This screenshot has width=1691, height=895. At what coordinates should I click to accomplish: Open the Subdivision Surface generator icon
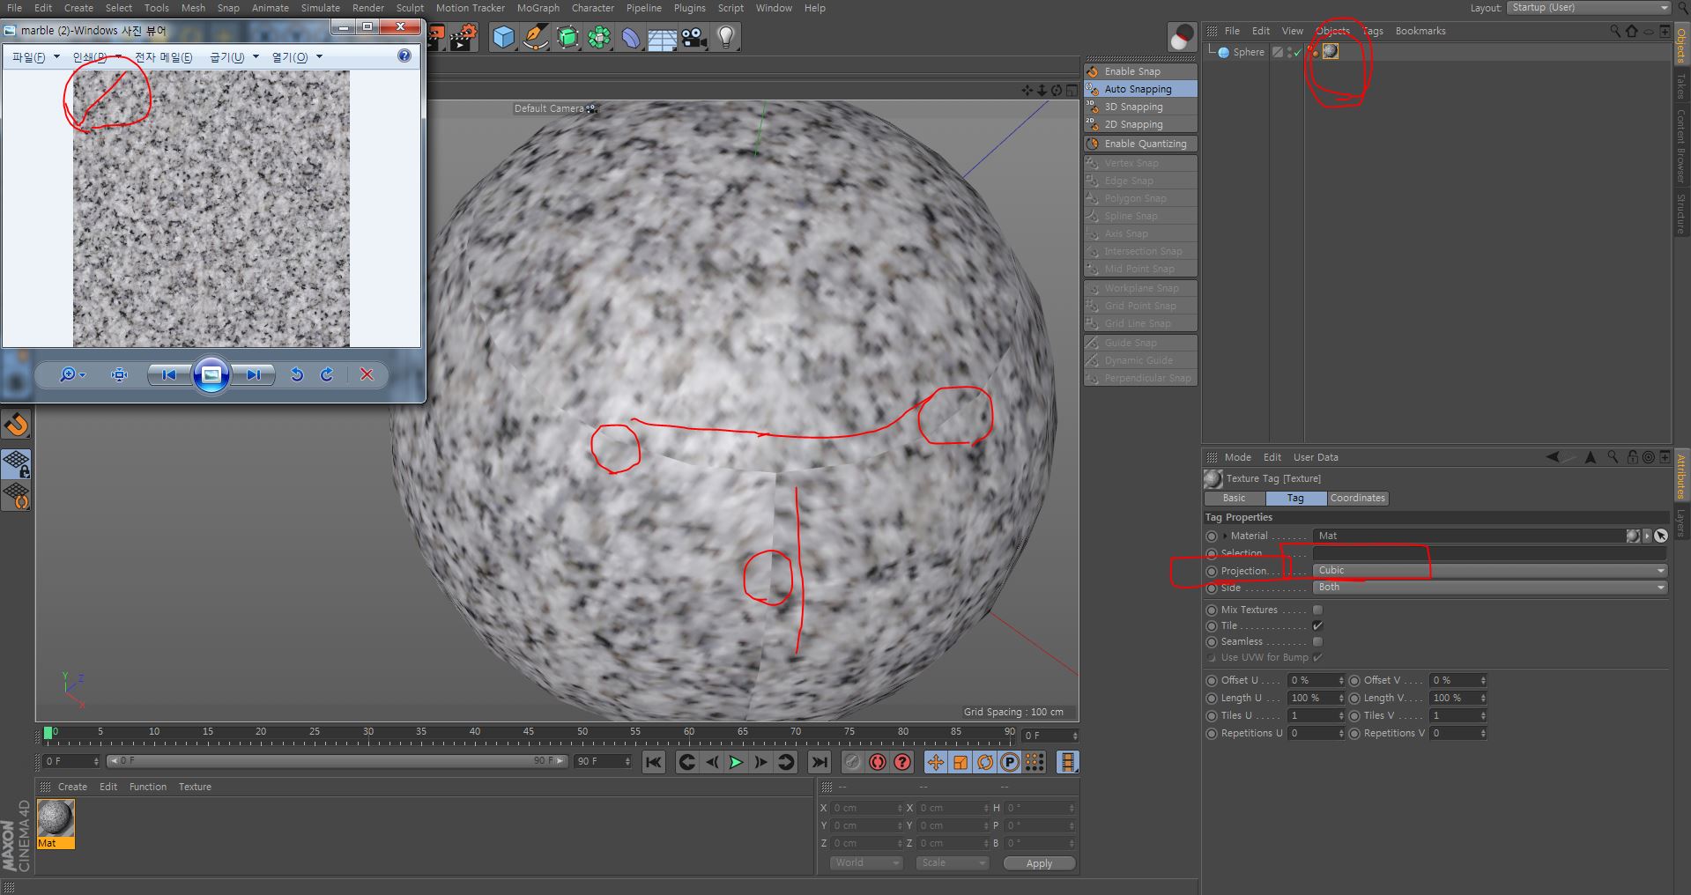click(x=567, y=37)
